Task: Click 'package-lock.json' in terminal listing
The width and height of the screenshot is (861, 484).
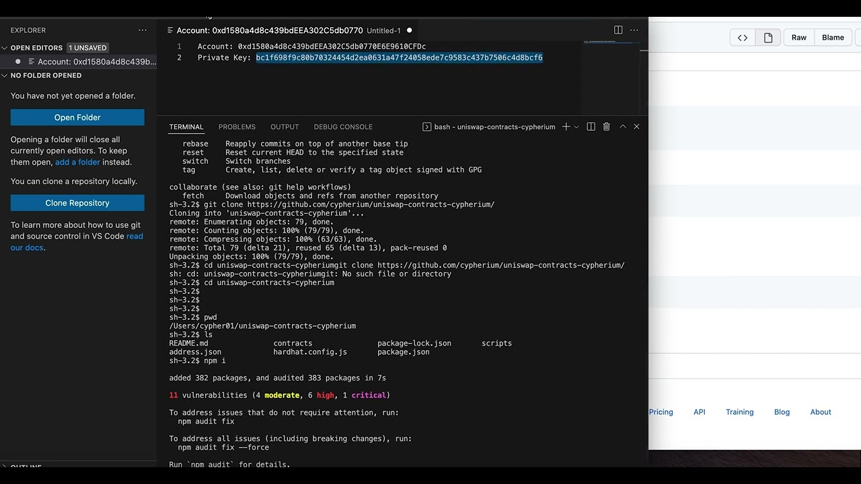Action: [x=414, y=344]
